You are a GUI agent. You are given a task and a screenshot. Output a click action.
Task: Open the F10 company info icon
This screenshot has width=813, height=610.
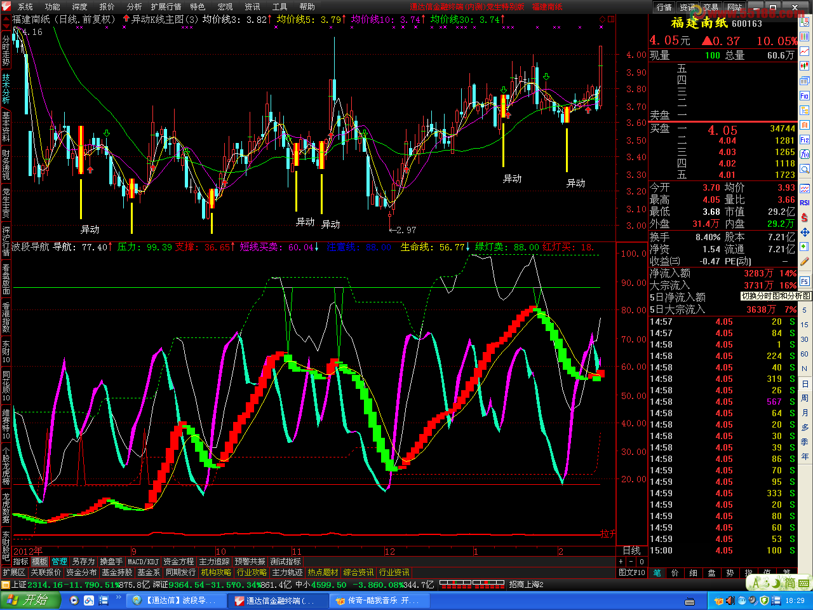[804, 96]
